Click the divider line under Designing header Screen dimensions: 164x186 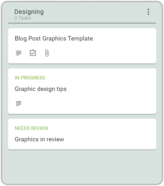click(82, 23)
